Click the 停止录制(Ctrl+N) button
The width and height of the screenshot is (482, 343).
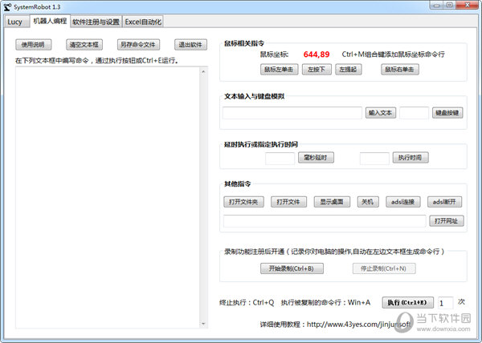coord(384,268)
